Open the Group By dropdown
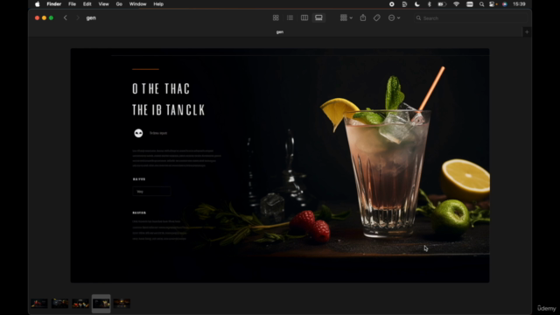The image size is (560, 315). tap(346, 17)
